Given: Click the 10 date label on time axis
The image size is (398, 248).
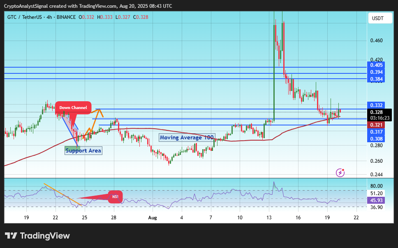Looking at the screenshot, I should (x=240, y=217).
